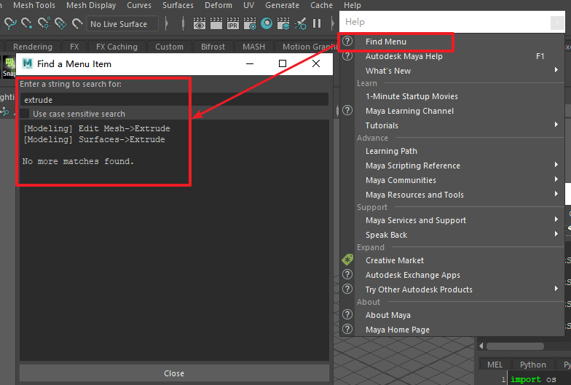Select the Python tab in script editor
The width and height of the screenshot is (571, 385).
pos(533,365)
